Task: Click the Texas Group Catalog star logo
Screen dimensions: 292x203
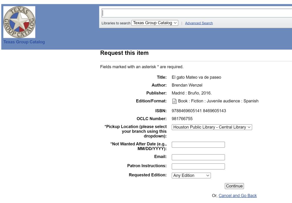Action: 19,22
